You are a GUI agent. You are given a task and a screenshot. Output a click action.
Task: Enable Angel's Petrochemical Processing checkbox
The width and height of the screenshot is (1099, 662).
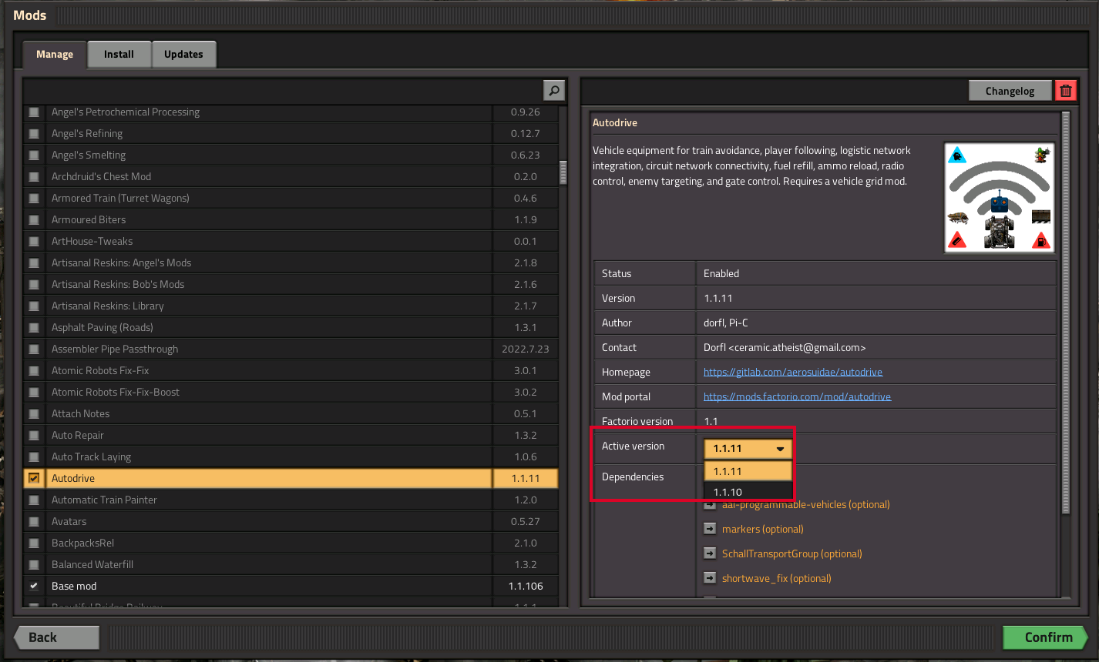pos(34,112)
